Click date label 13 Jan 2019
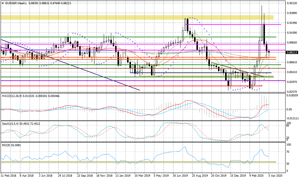Viewport: 299px width, 179px height. pos(123,176)
